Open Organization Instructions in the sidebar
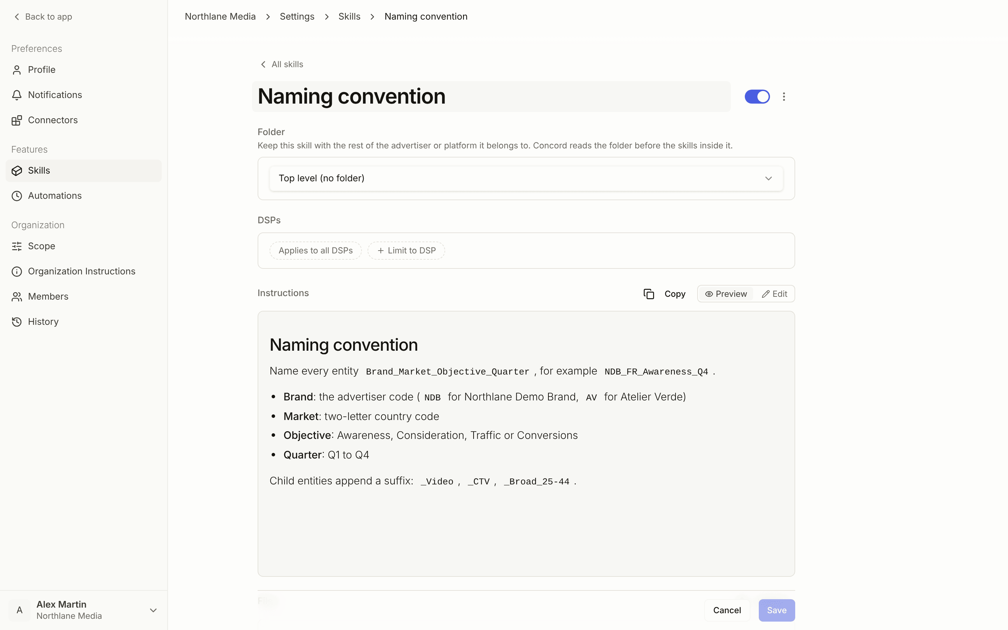The image size is (1008, 630). coord(83,272)
